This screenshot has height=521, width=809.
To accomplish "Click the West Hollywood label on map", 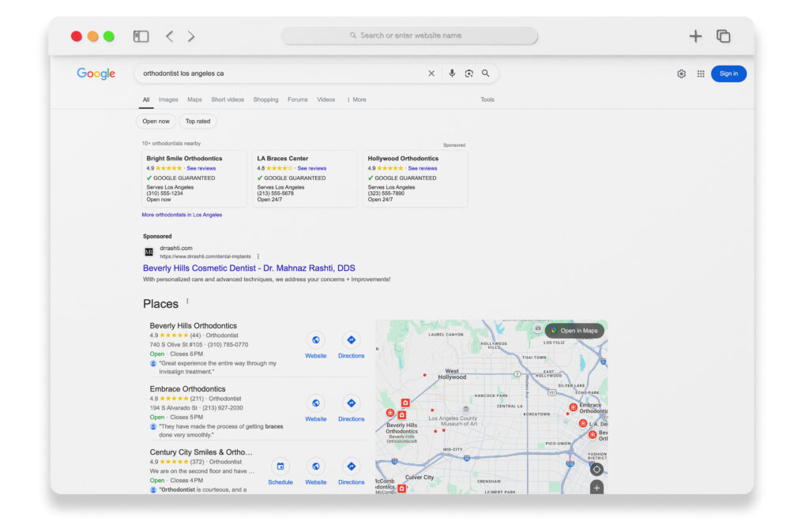I will pyautogui.click(x=452, y=374).
